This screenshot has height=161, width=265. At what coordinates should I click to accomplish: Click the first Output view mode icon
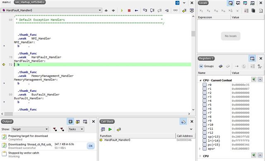[x=70, y=122]
